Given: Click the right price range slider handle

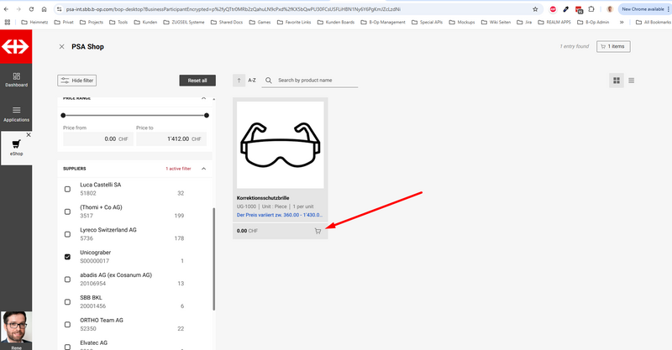Looking at the screenshot, I should 206,115.
